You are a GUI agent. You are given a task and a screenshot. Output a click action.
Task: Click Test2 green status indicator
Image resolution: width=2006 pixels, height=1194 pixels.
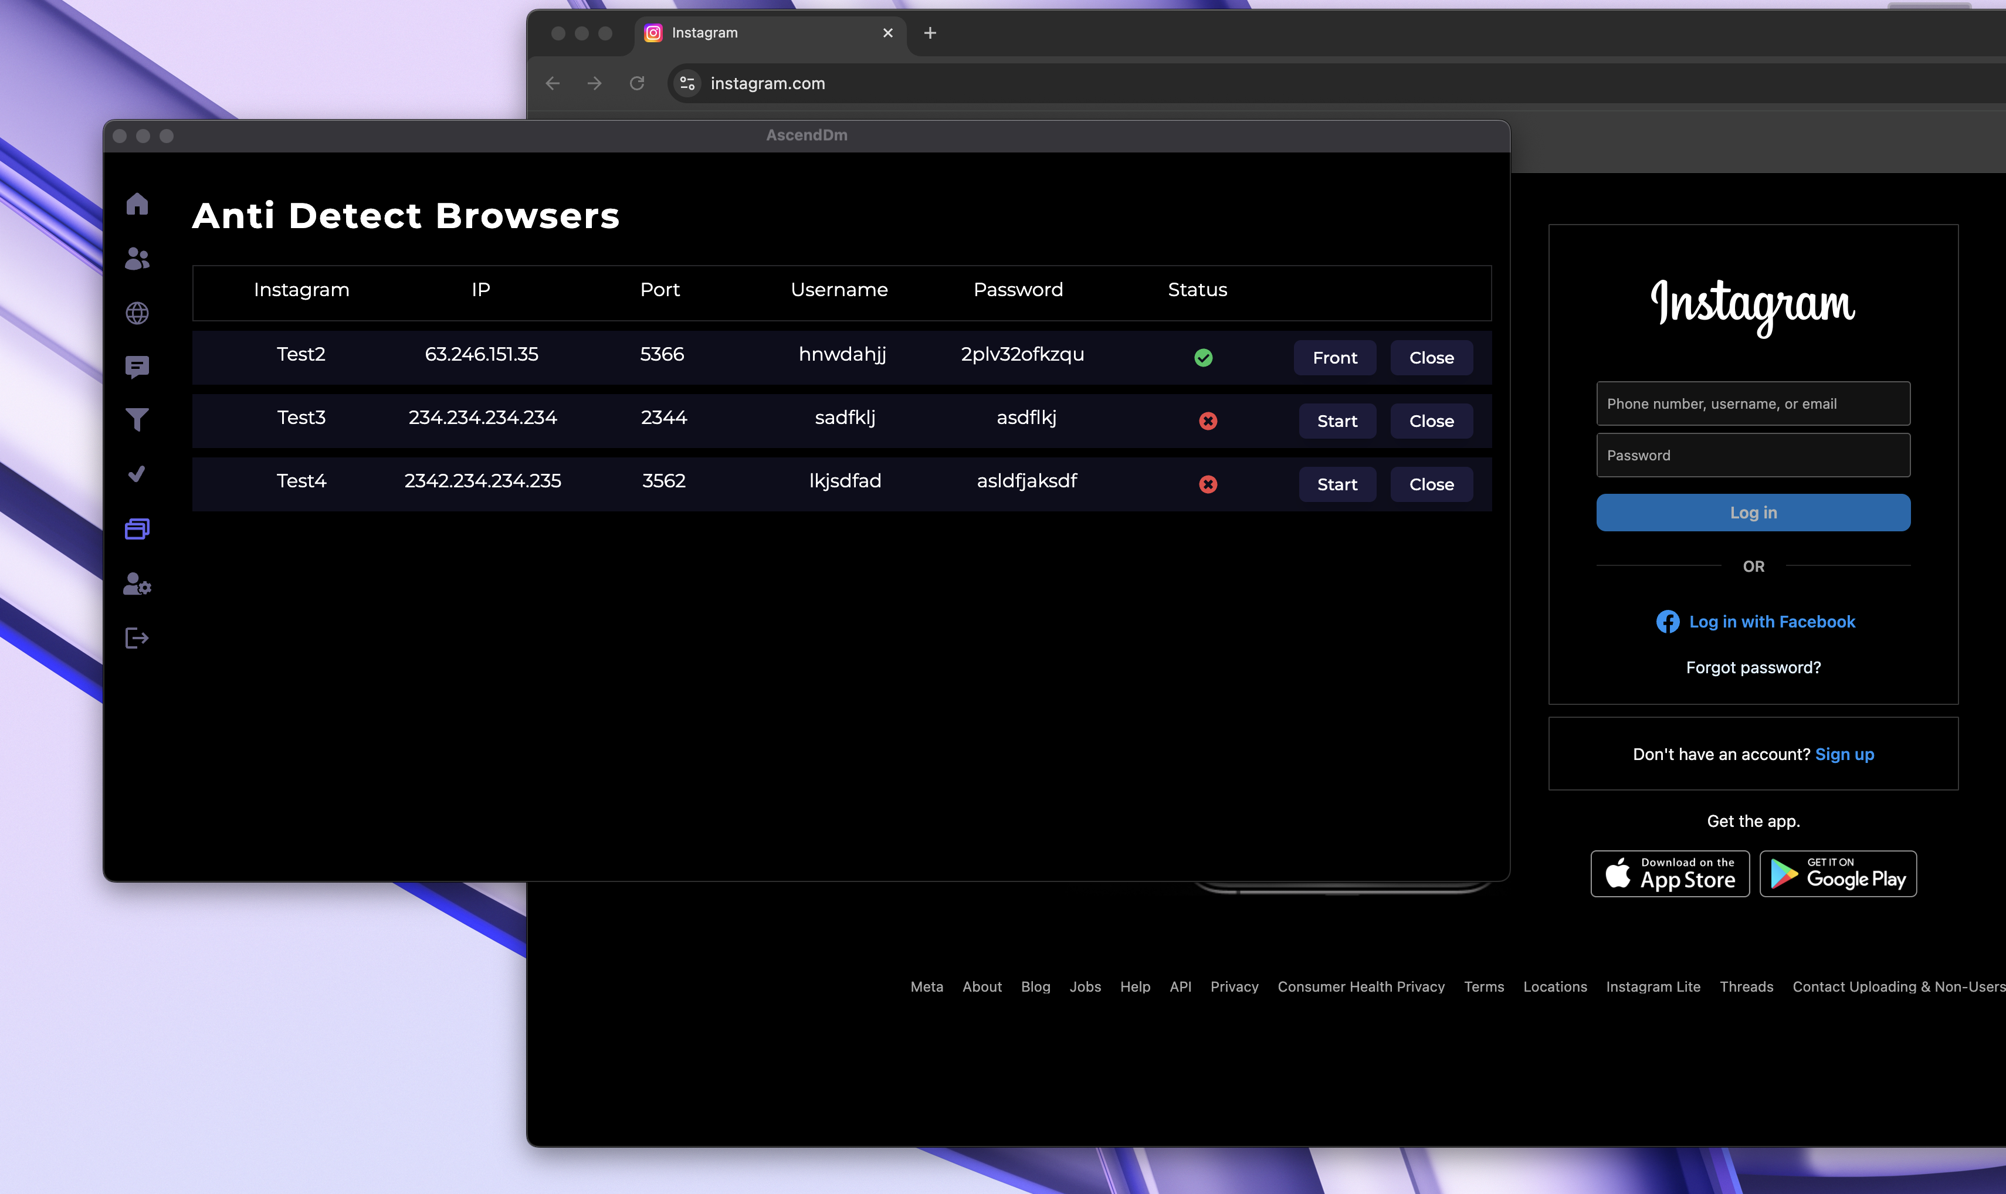1203,358
